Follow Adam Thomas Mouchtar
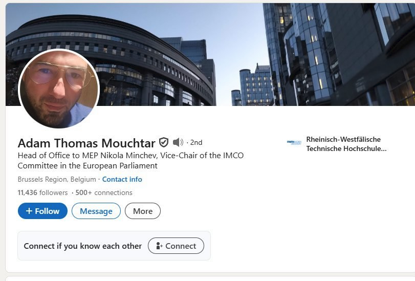This screenshot has height=281, width=415. (42, 211)
